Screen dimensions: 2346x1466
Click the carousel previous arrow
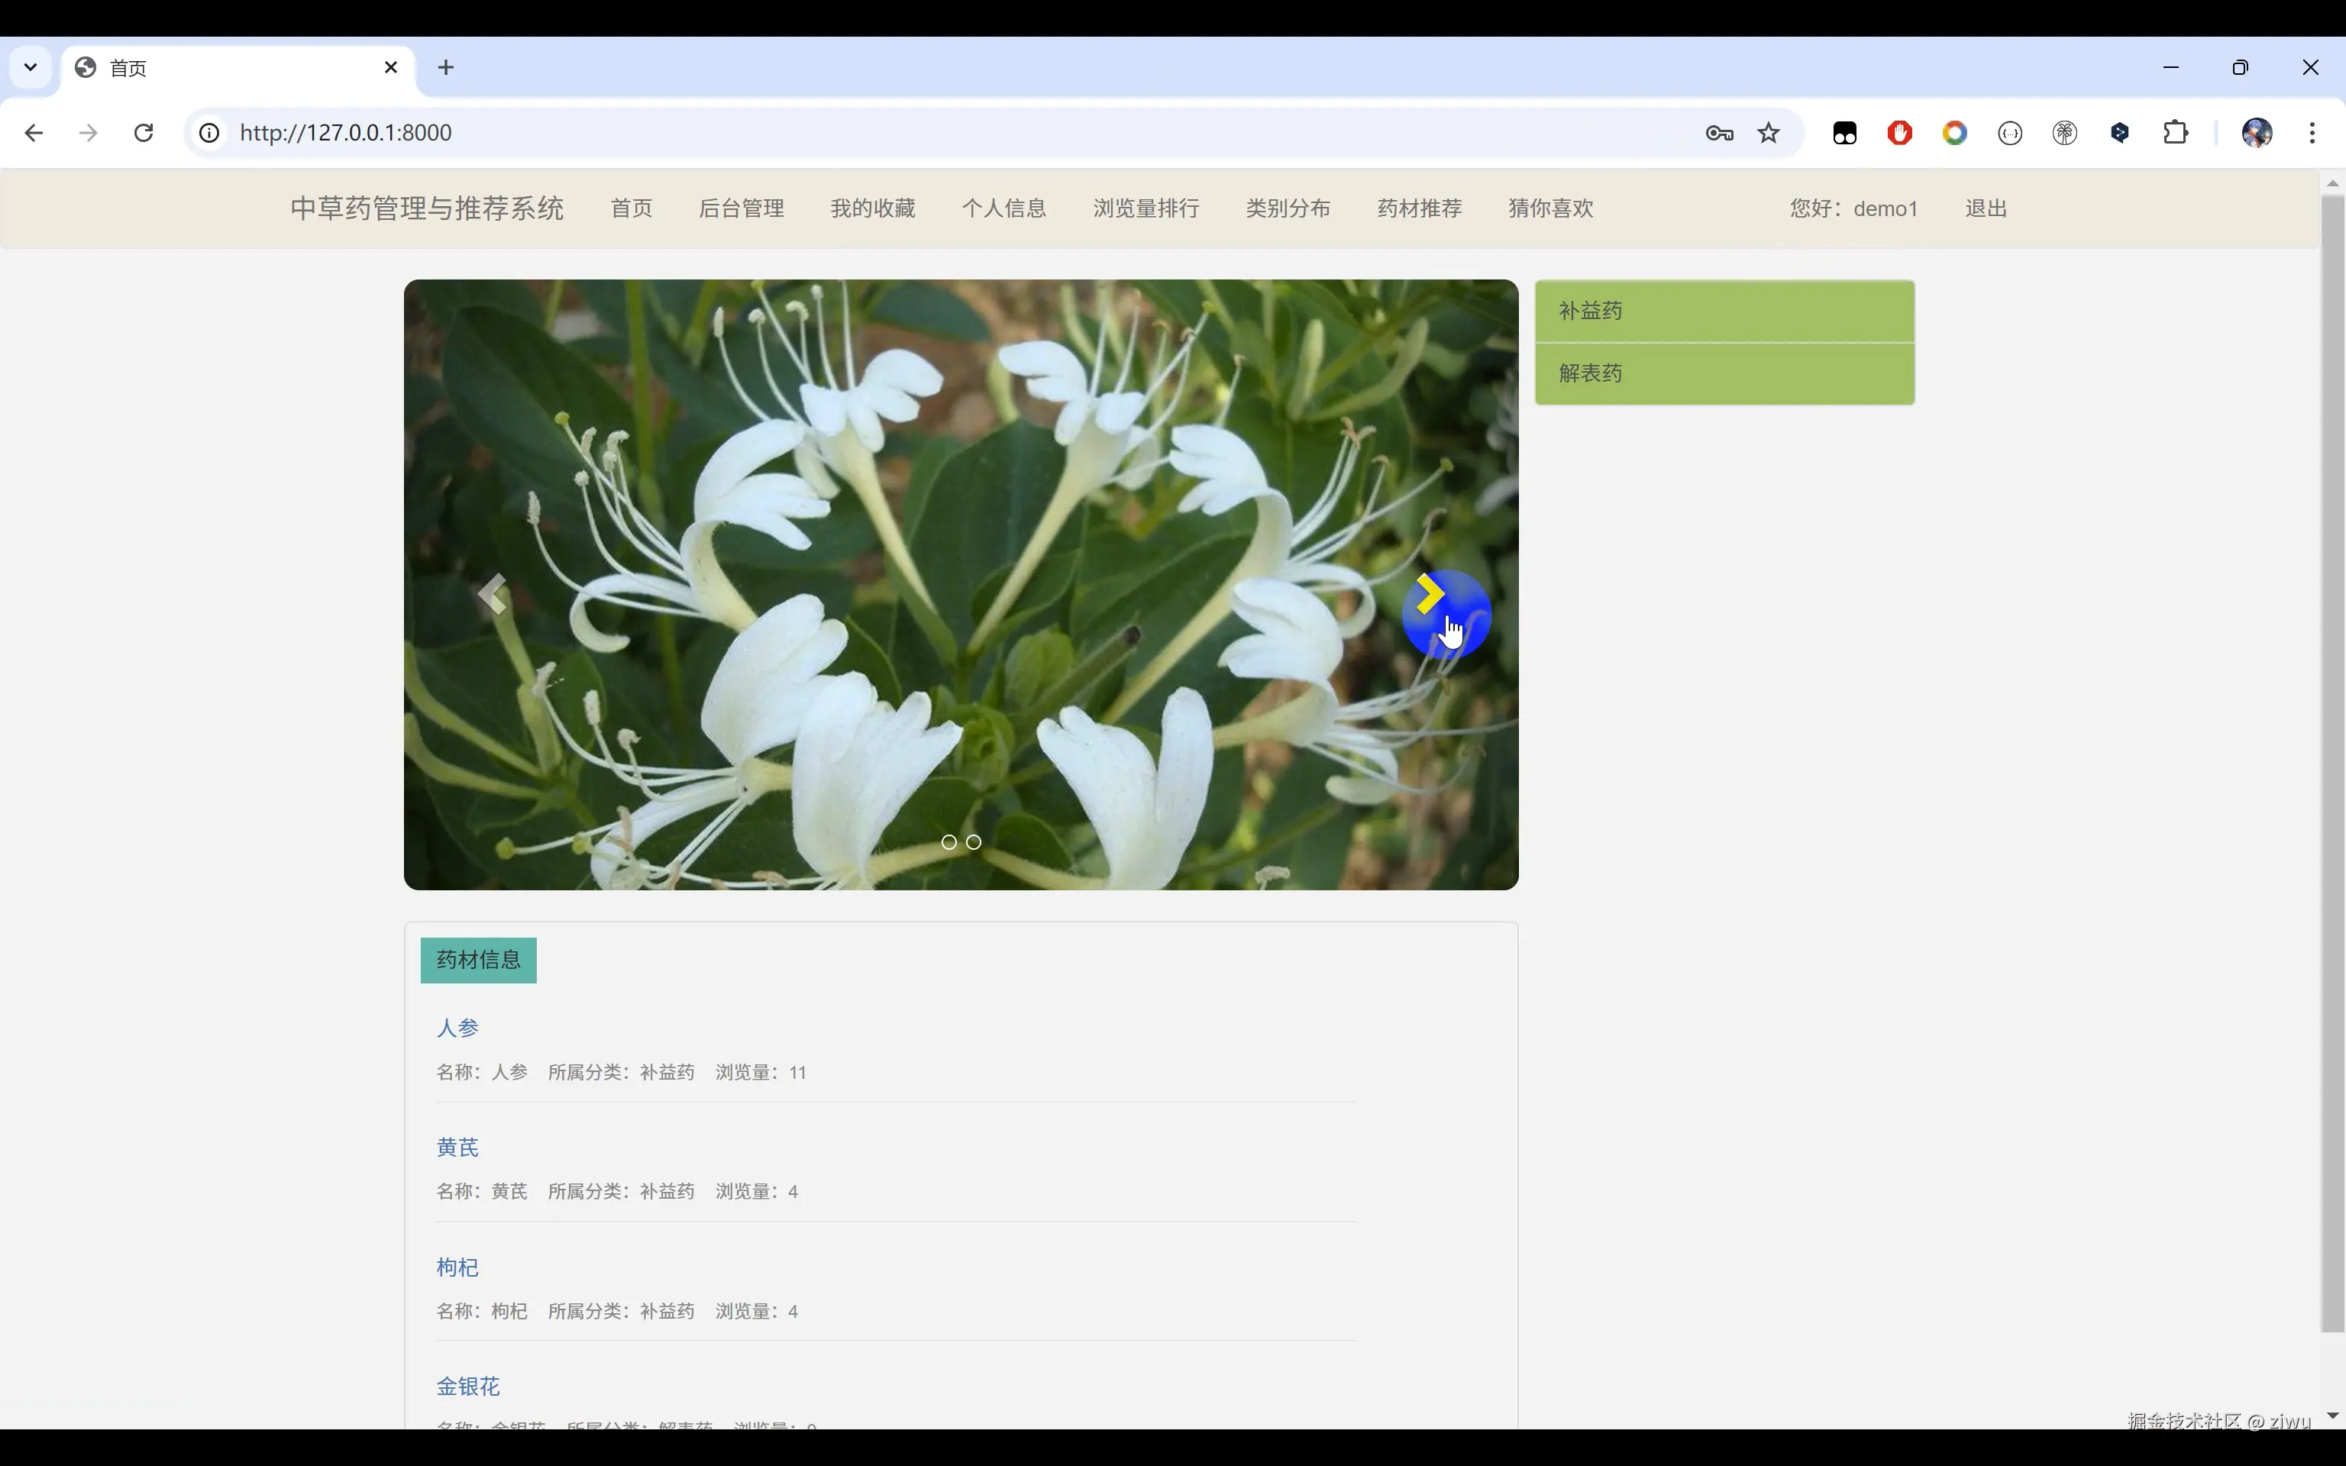click(x=493, y=594)
